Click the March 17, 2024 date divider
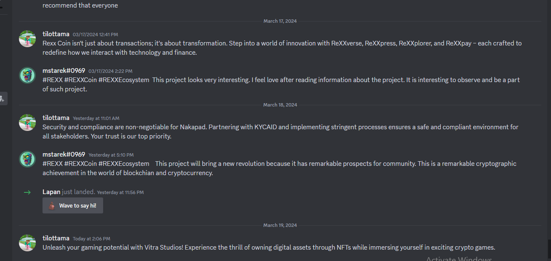The image size is (551, 261). click(x=280, y=21)
